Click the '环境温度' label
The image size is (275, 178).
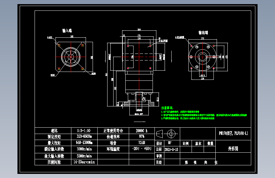pyautogui.click(x=113, y=149)
